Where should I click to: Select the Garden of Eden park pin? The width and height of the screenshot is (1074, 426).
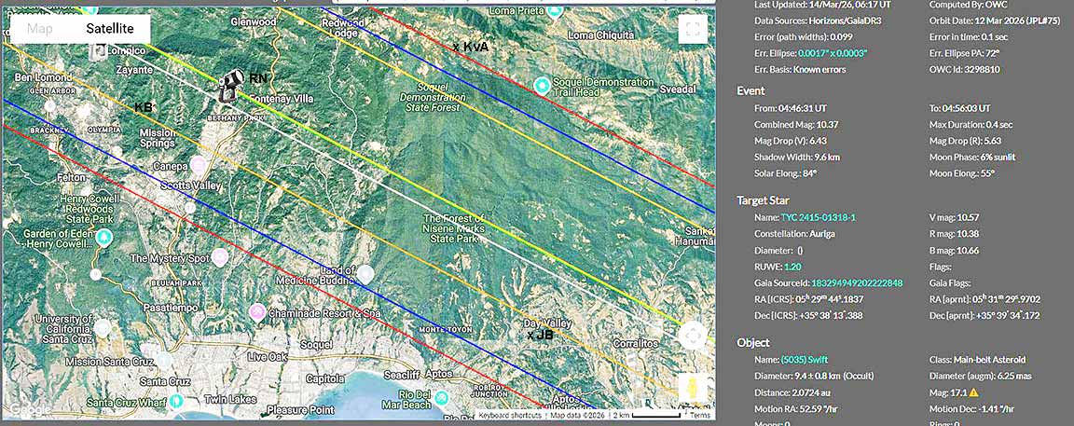tap(105, 237)
